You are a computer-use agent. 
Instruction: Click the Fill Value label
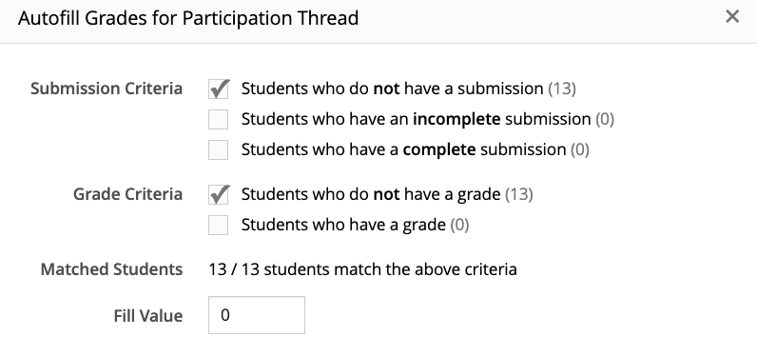tap(148, 316)
